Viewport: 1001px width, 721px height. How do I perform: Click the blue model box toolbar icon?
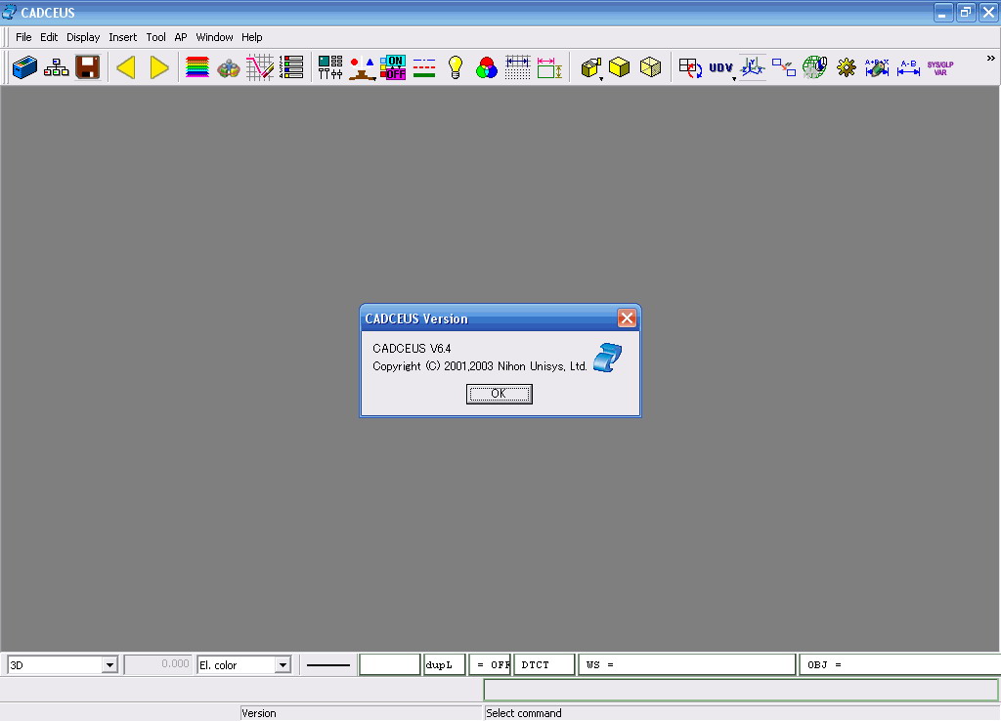[x=24, y=67]
